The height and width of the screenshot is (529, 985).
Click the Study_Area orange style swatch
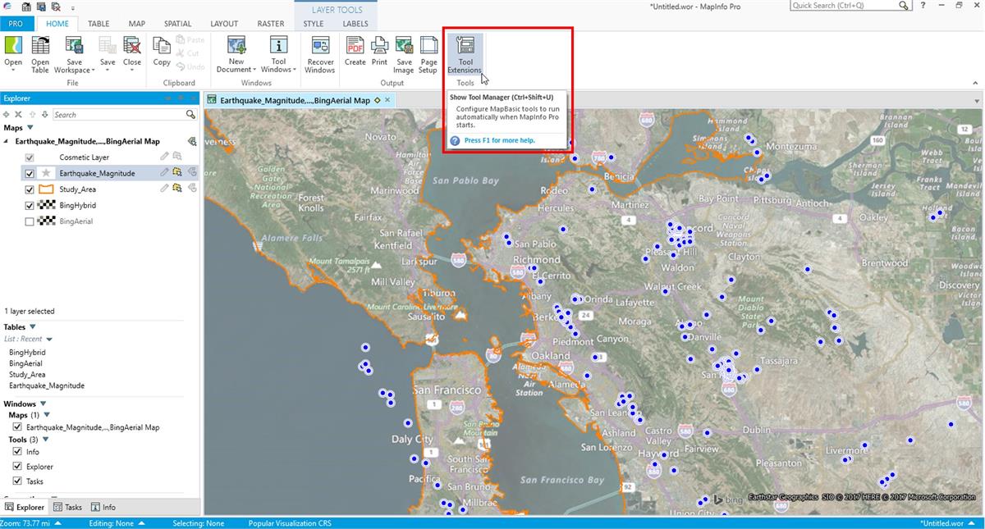pyautogui.click(x=46, y=189)
